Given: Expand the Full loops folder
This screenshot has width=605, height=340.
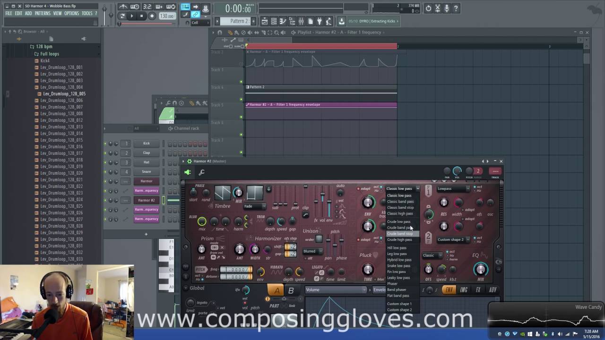Looking at the screenshot, I should click(46, 54).
